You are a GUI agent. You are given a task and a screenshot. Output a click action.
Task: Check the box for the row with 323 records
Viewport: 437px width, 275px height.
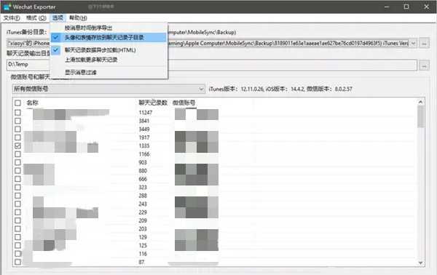pyautogui.click(x=17, y=187)
